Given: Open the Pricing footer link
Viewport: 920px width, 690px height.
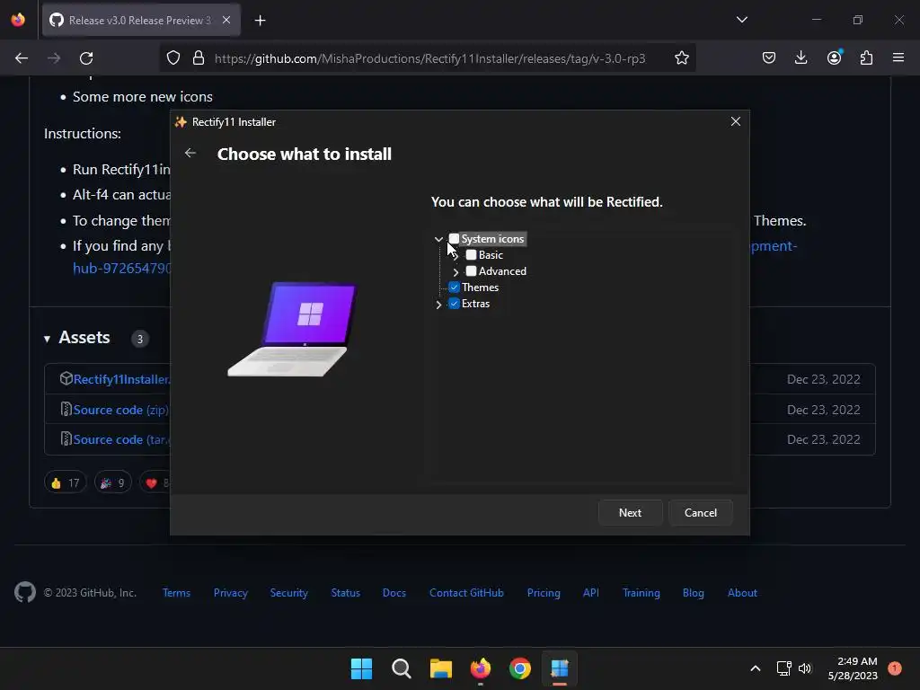Looking at the screenshot, I should pyautogui.click(x=544, y=593).
